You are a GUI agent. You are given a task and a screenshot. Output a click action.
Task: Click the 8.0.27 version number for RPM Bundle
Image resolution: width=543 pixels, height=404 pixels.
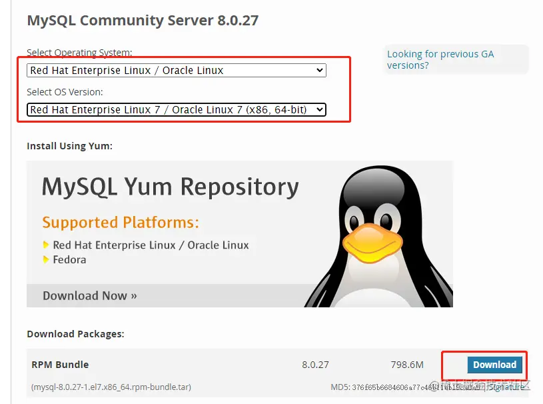(x=316, y=365)
